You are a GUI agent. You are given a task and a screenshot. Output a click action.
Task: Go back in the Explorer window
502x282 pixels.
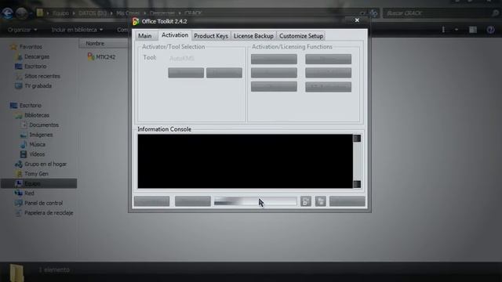pyautogui.click(x=8, y=13)
